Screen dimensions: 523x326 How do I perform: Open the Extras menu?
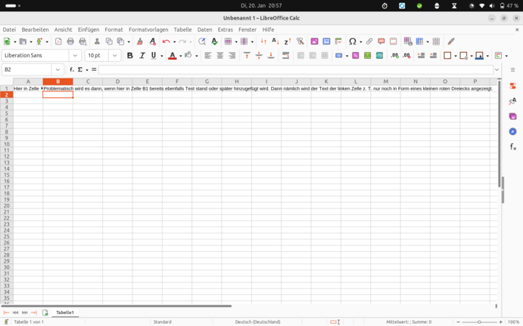click(x=225, y=29)
